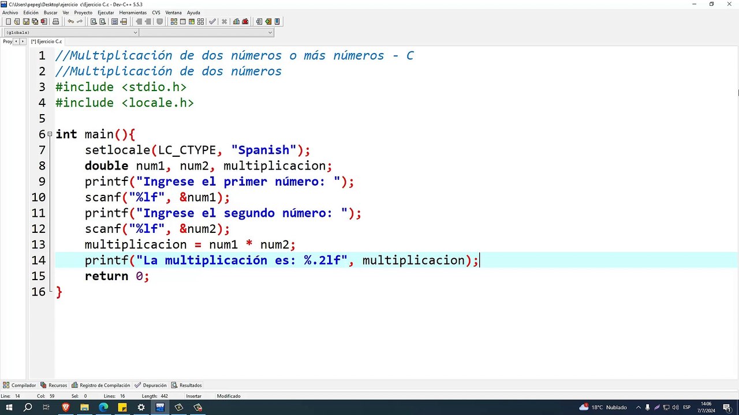Undo the last edit
Screen dimensions: 739x415
pyautogui.click(x=70, y=21)
